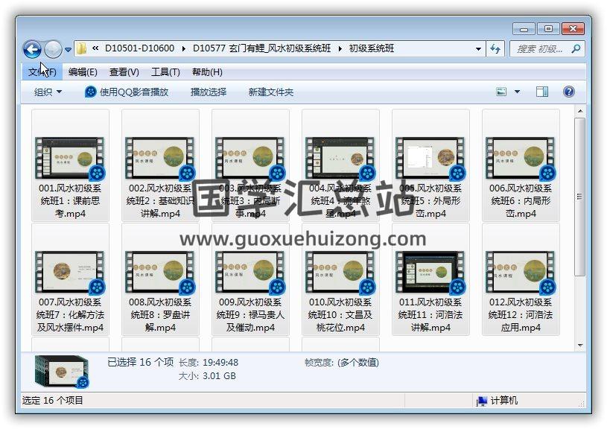Select video 010 文昌及桃花位.mp4
The image size is (607, 429).
(x=340, y=279)
